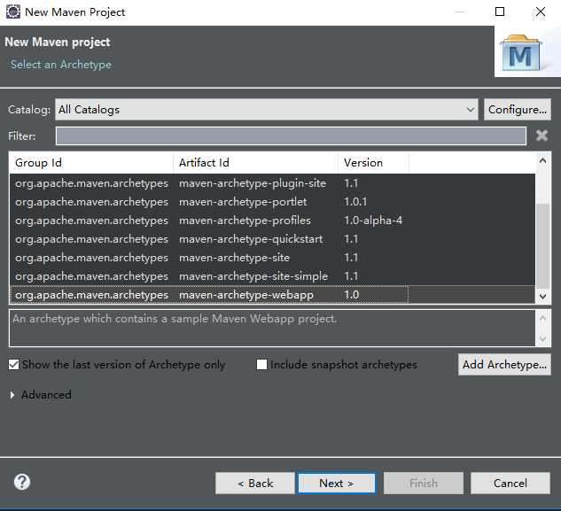The width and height of the screenshot is (561, 511).
Task: Open help via the question mark icon
Action: pos(22,482)
